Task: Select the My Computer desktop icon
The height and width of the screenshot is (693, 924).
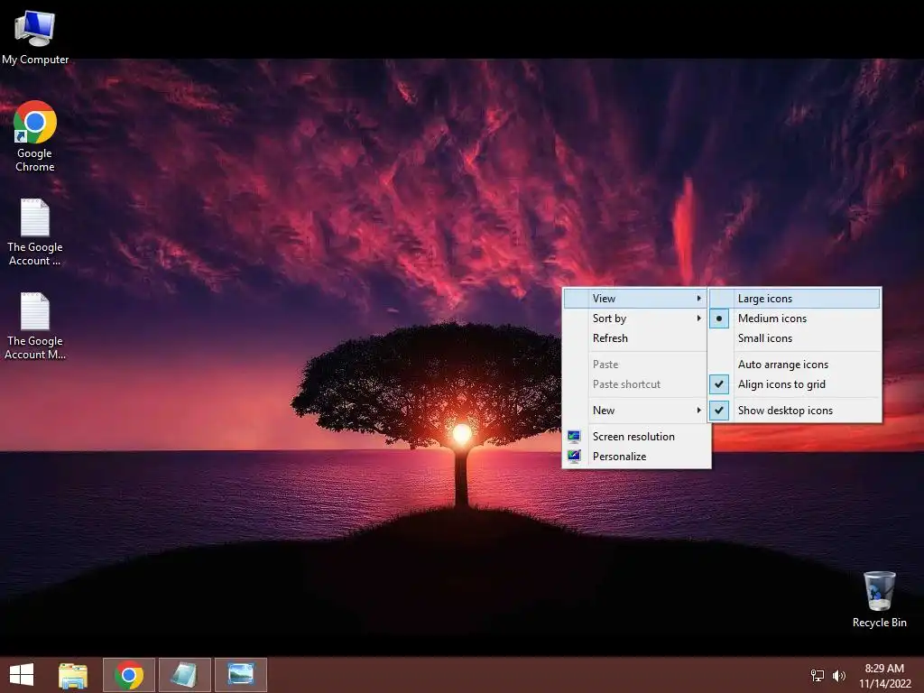Action: [35, 36]
